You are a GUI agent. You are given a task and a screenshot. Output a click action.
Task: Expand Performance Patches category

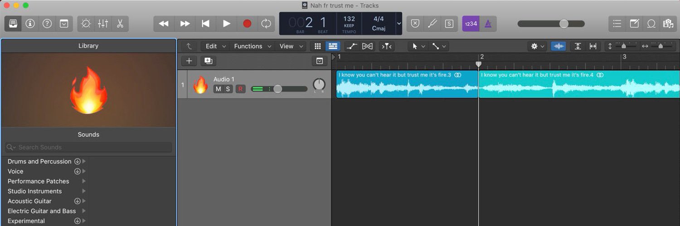(84, 181)
